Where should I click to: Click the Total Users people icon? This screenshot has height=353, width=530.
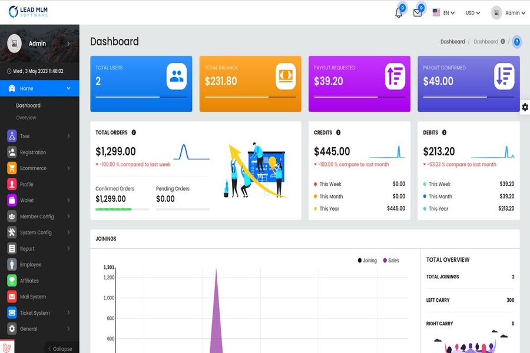[177, 76]
